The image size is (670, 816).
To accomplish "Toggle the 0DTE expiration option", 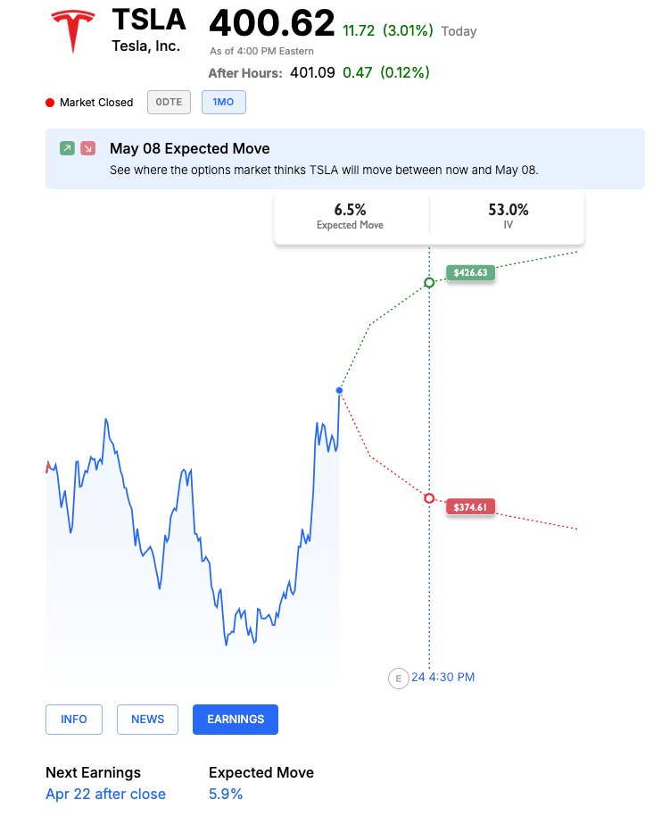I will tap(169, 103).
